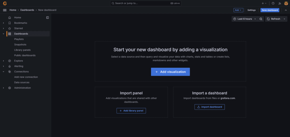290x137 pixels.
Task: Click the Administration gear icon
Action: pos(10,88)
